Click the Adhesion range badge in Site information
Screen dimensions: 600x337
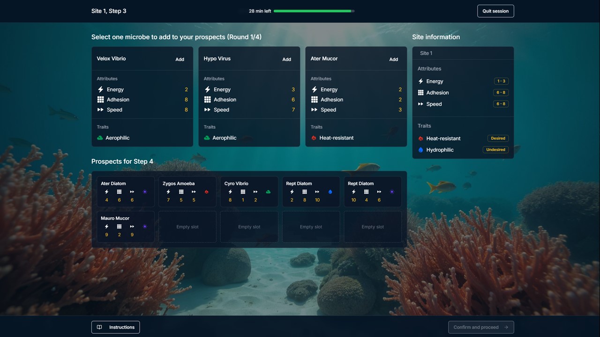pyautogui.click(x=501, y=93)
